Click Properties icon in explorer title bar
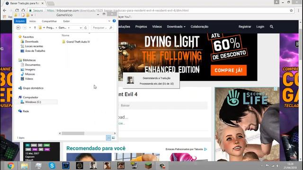Screen dimensions: 303x170 click(x=23, y=15)
